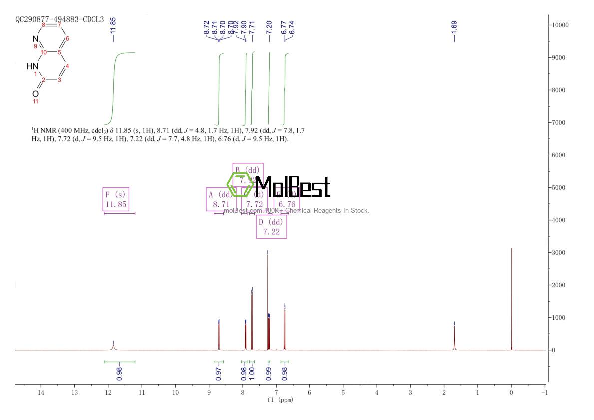
Task: Click the 5 tick on the ppm axis
Action: click(343, 393)
